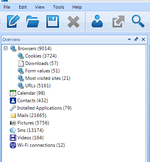Collapse the Browsers tree node

click(6, 49)
